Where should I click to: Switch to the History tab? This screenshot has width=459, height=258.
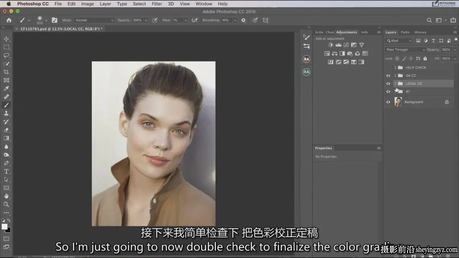click(420, 32)
